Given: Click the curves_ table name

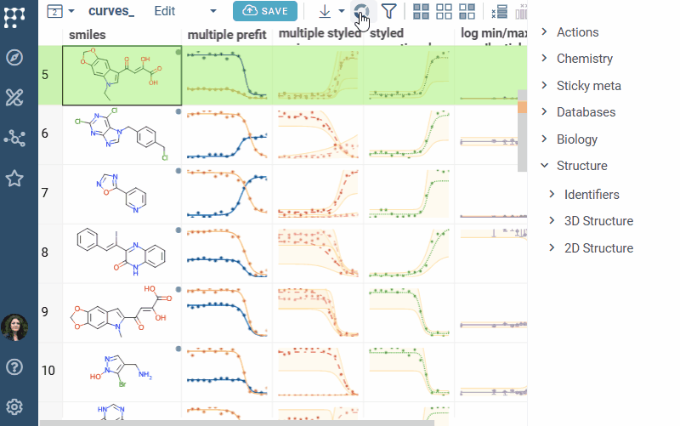Looking at the screenshot, I should (111, 11).
